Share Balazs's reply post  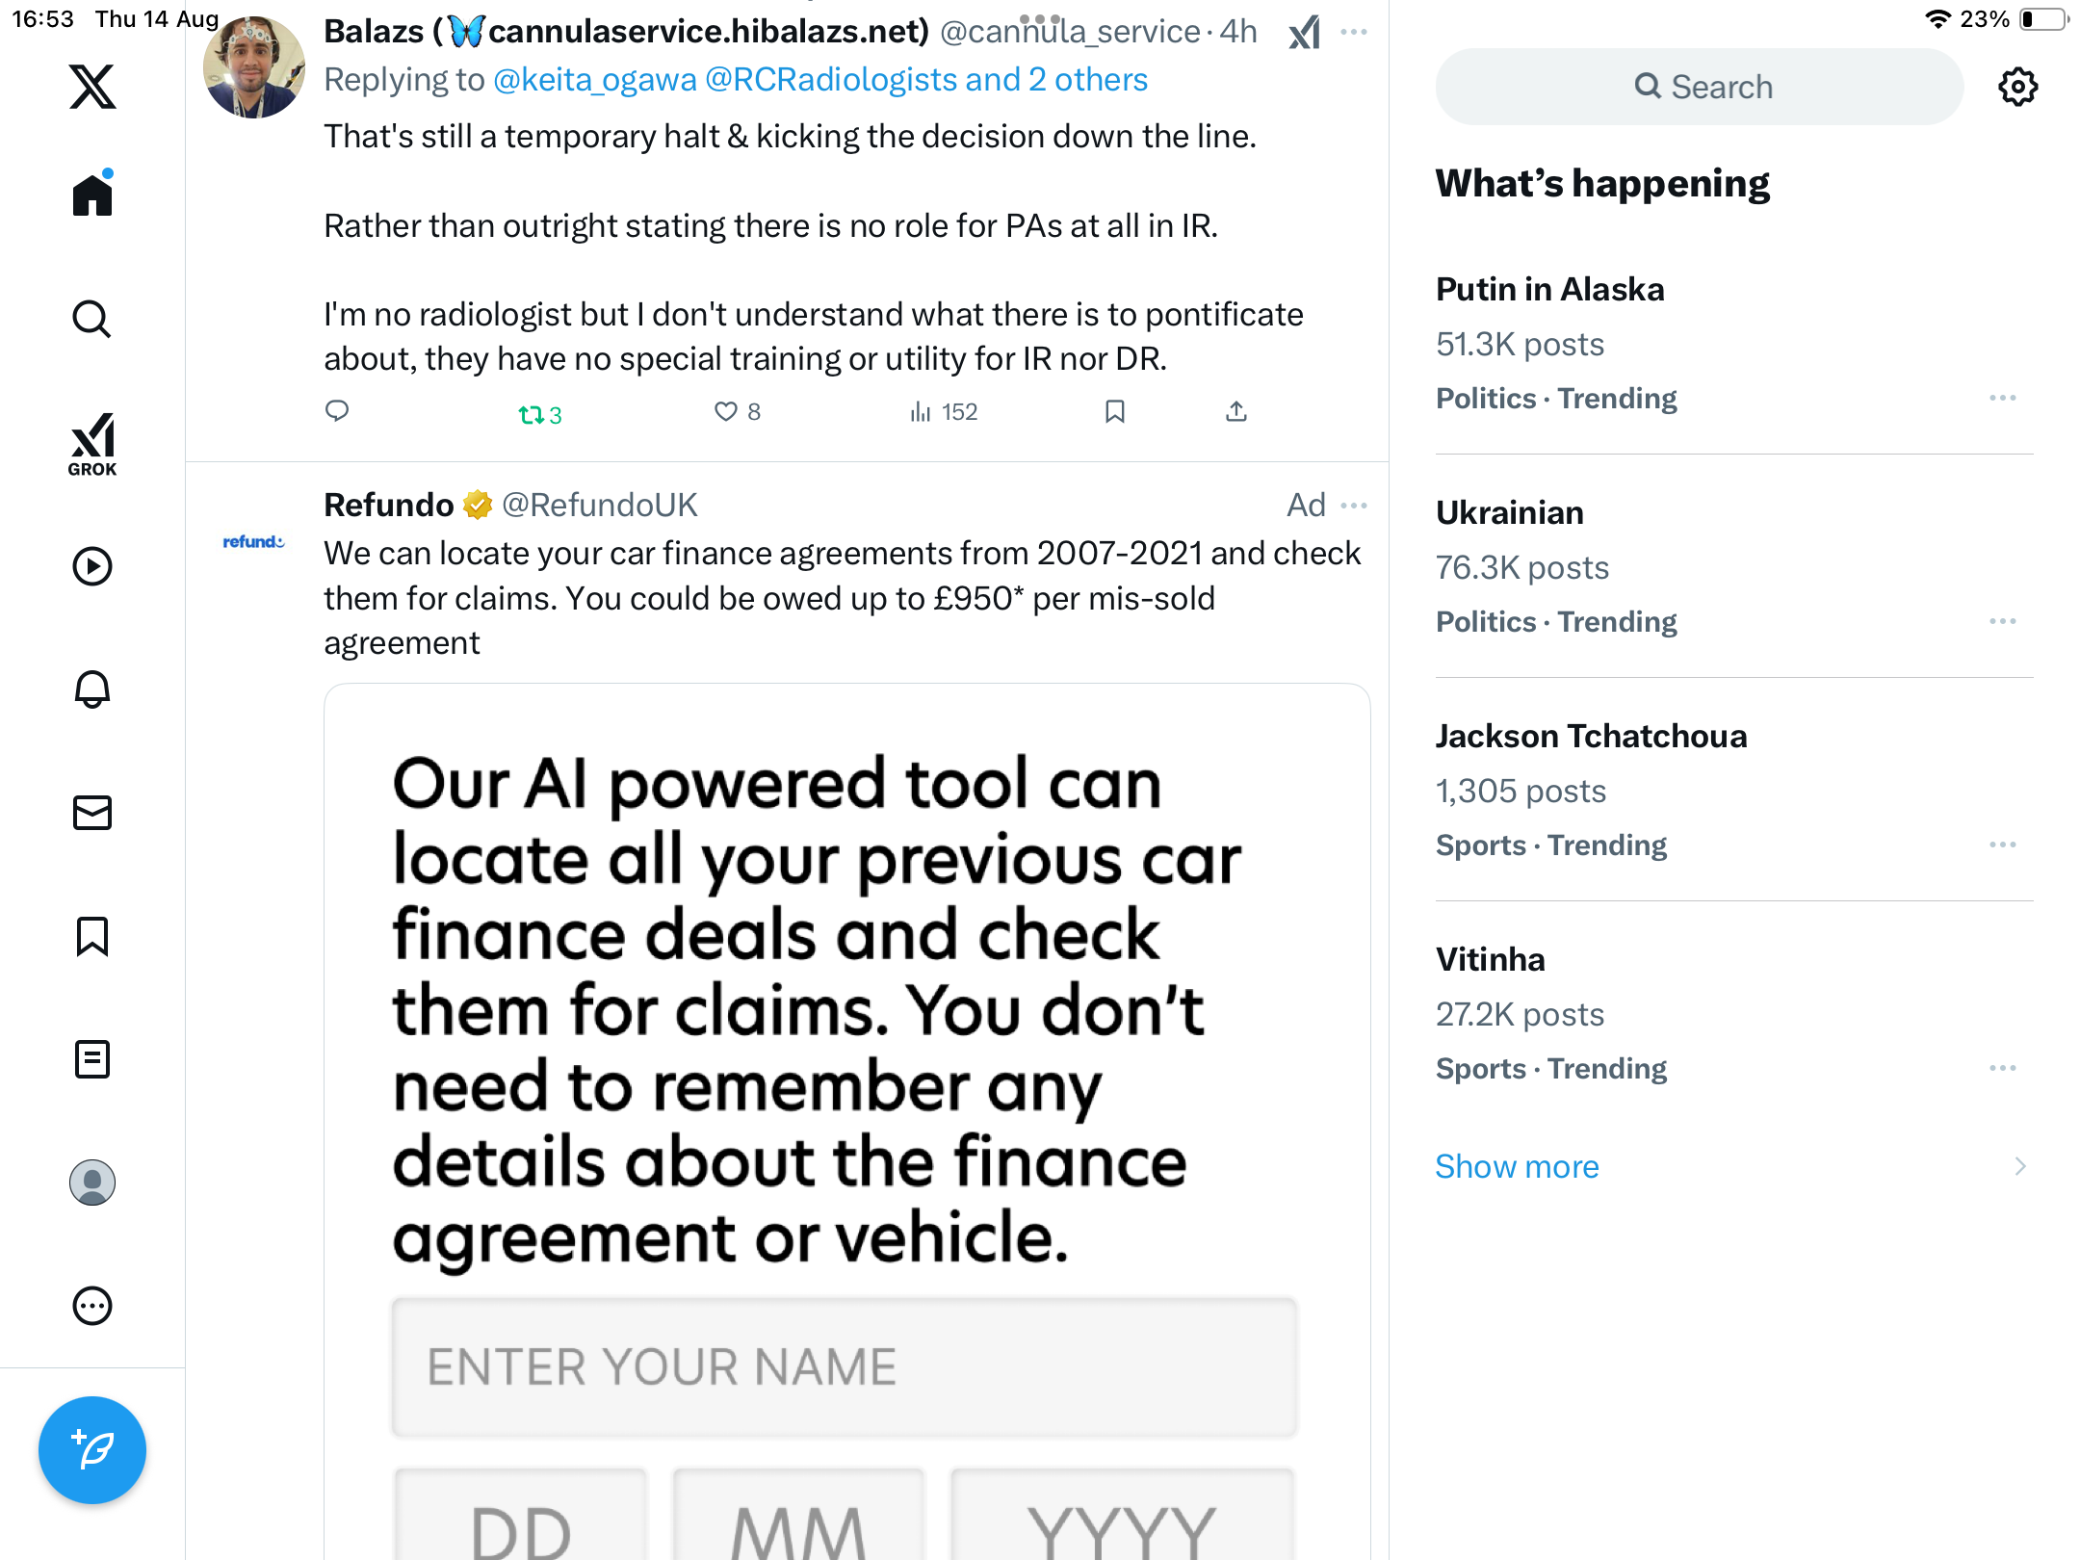[1236, 412]
